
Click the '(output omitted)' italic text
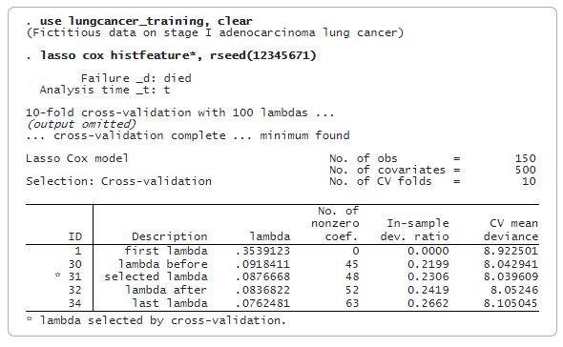point(81,124)
